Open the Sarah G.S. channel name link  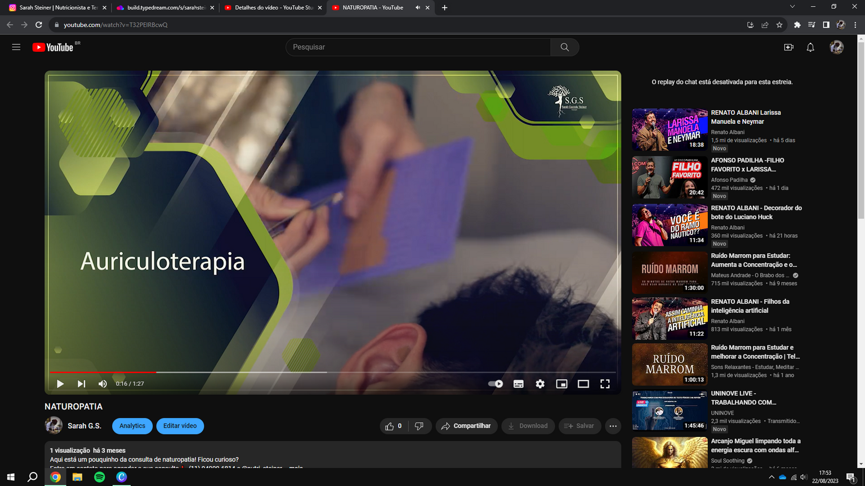[84, 426]
